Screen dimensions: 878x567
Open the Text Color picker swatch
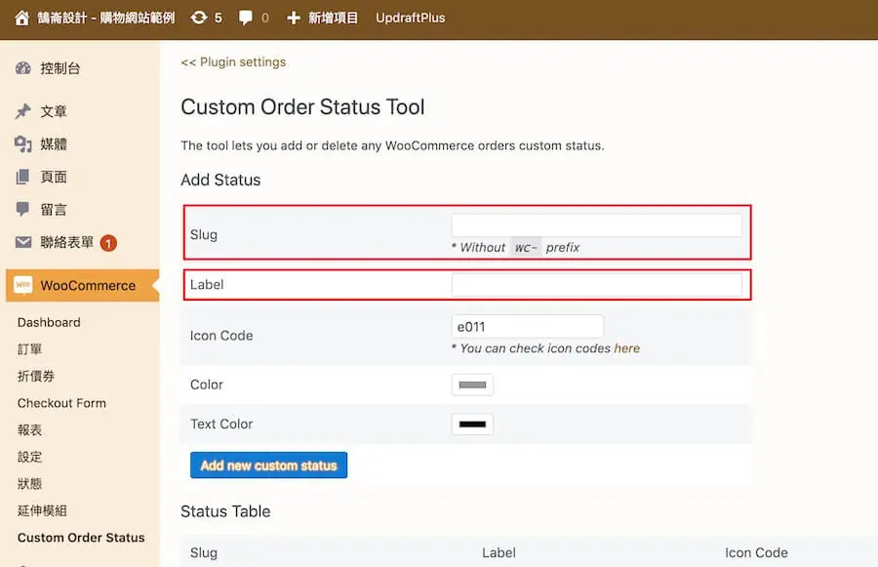472,425
